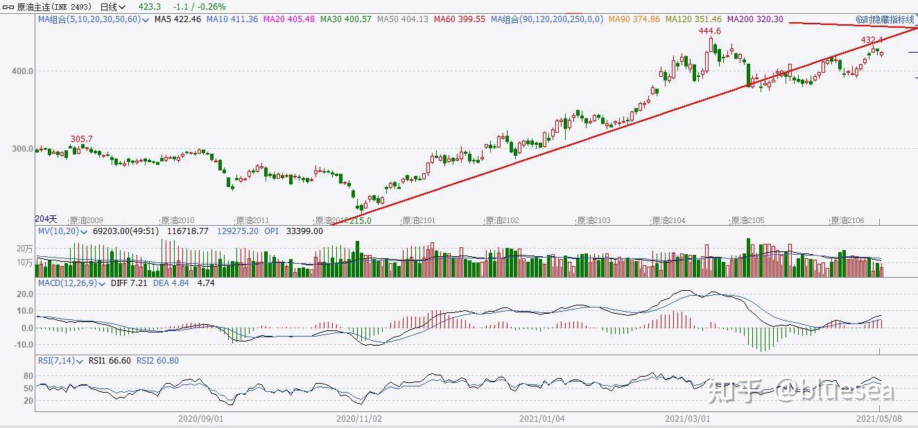
Task: Click the 2021/05/08 date label
Action: pyautogui.click(x=879, y=418)
